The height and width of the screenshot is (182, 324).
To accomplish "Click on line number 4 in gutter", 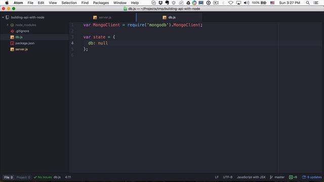I will pos(72,43).
